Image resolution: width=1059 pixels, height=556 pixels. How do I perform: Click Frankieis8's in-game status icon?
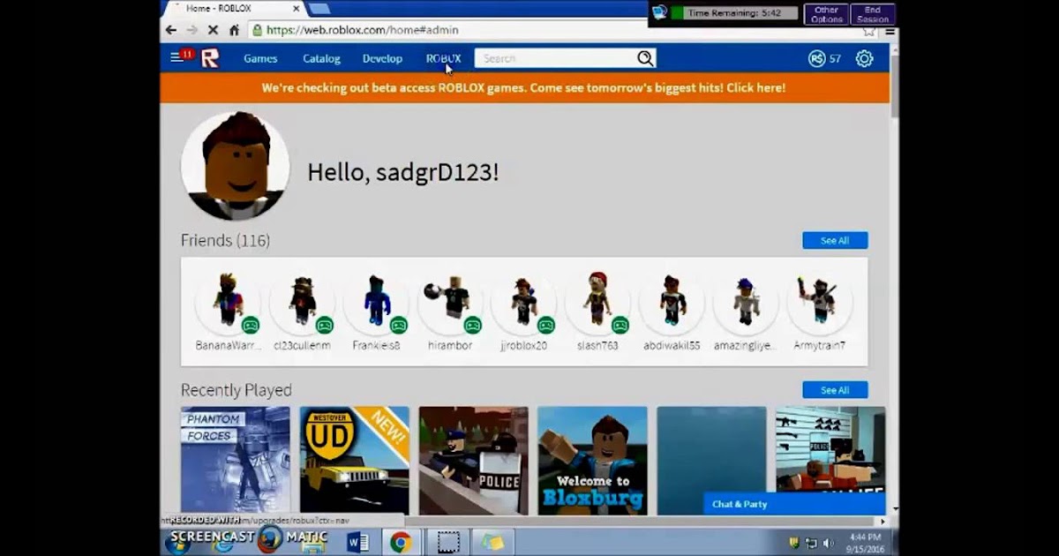click(398, 325)
